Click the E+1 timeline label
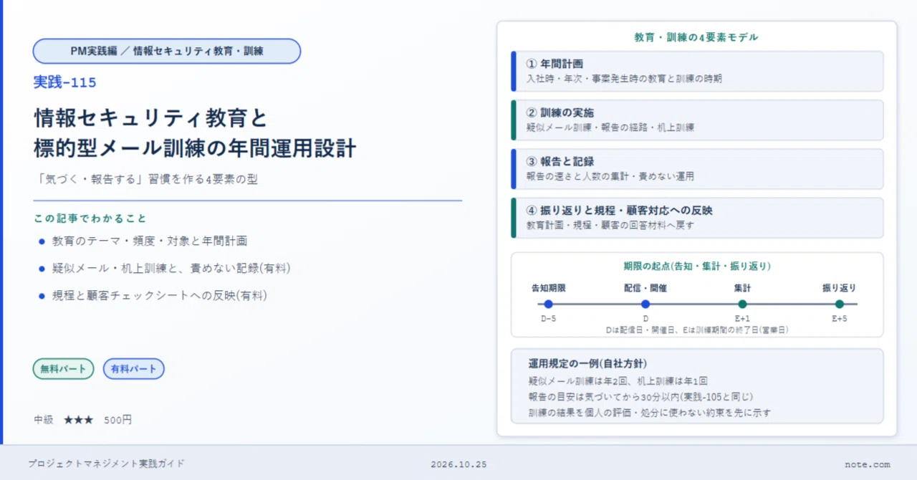This screenshot has width=917, height=480. pyautogui.click(x=742, y=318)
